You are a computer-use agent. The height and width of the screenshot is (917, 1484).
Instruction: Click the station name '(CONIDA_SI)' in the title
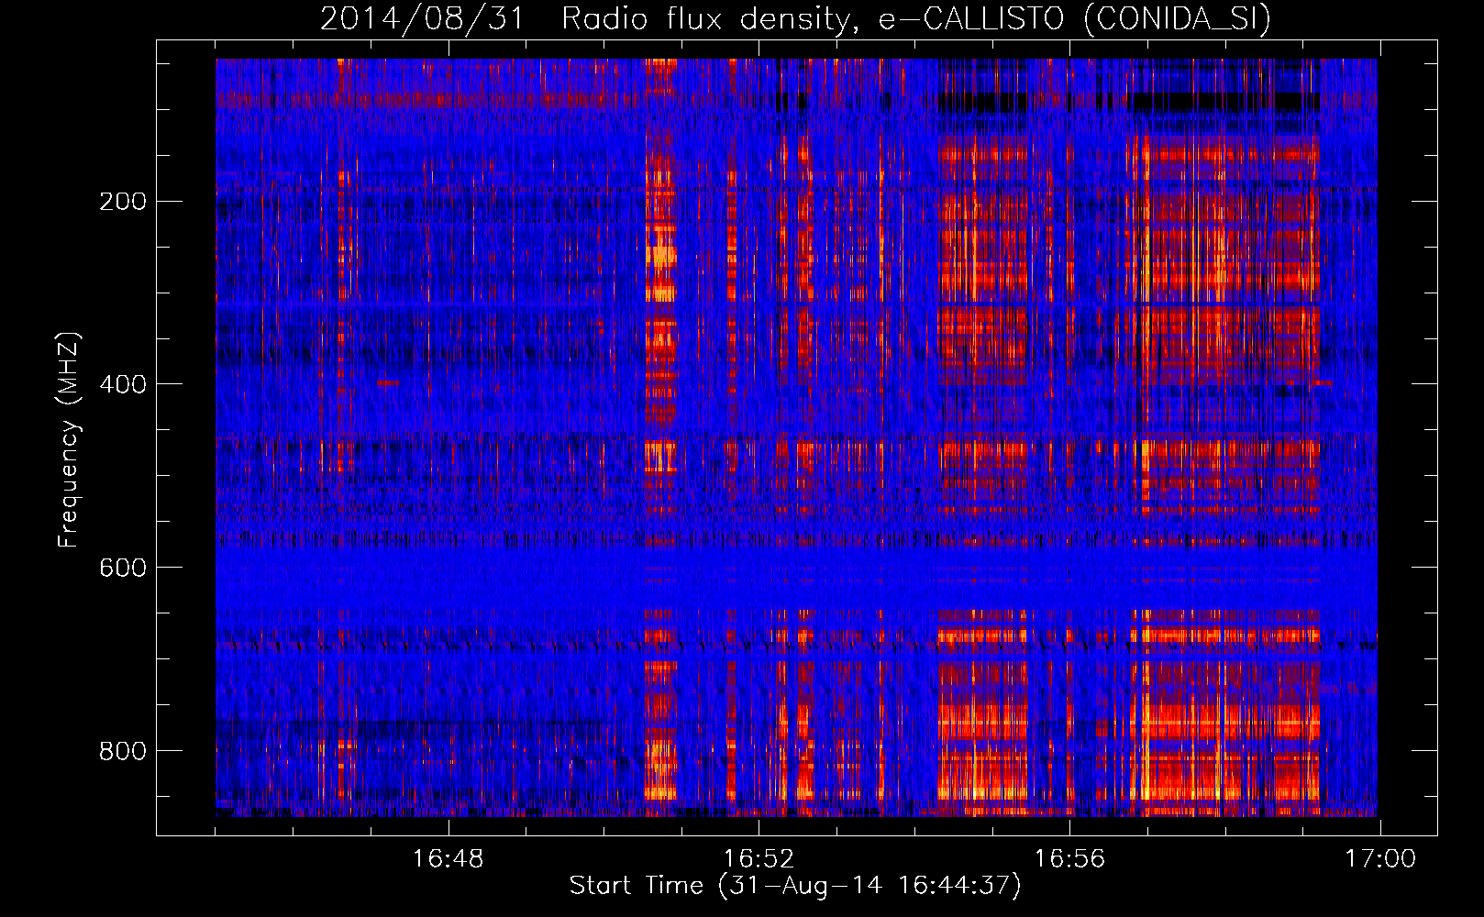[x=1177, y=19]
